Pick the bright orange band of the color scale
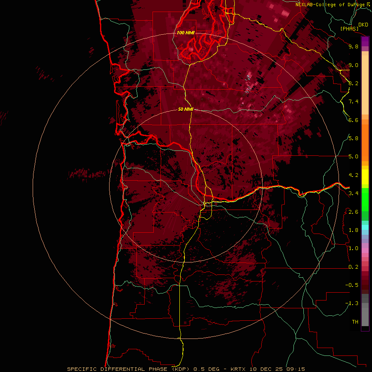The width and height of the screenshot is (372, 372). (x=365, y=142)
